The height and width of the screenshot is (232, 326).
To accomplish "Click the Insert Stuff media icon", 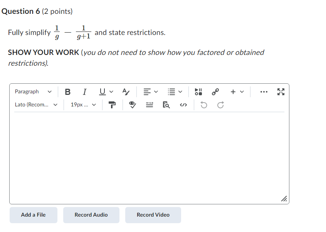I will (x=198, y=92).
